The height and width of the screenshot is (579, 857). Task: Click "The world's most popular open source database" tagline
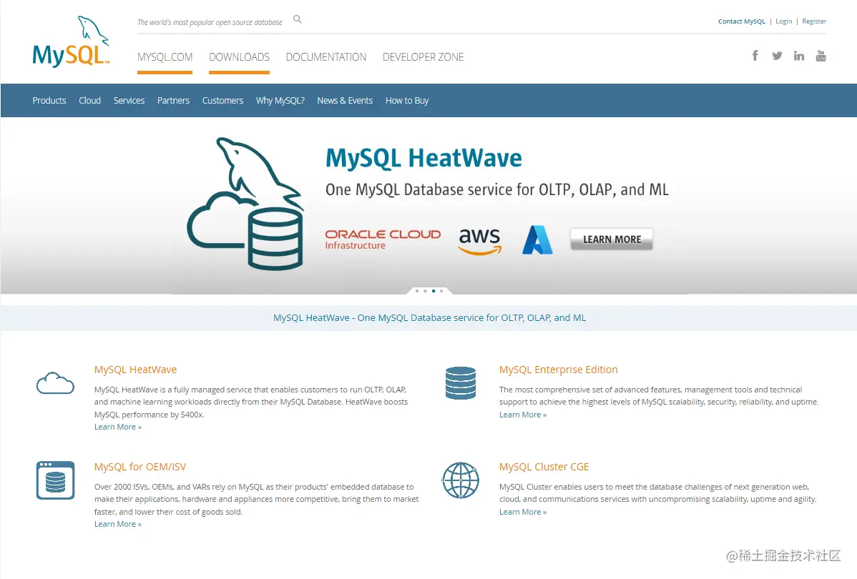[210, 22]
